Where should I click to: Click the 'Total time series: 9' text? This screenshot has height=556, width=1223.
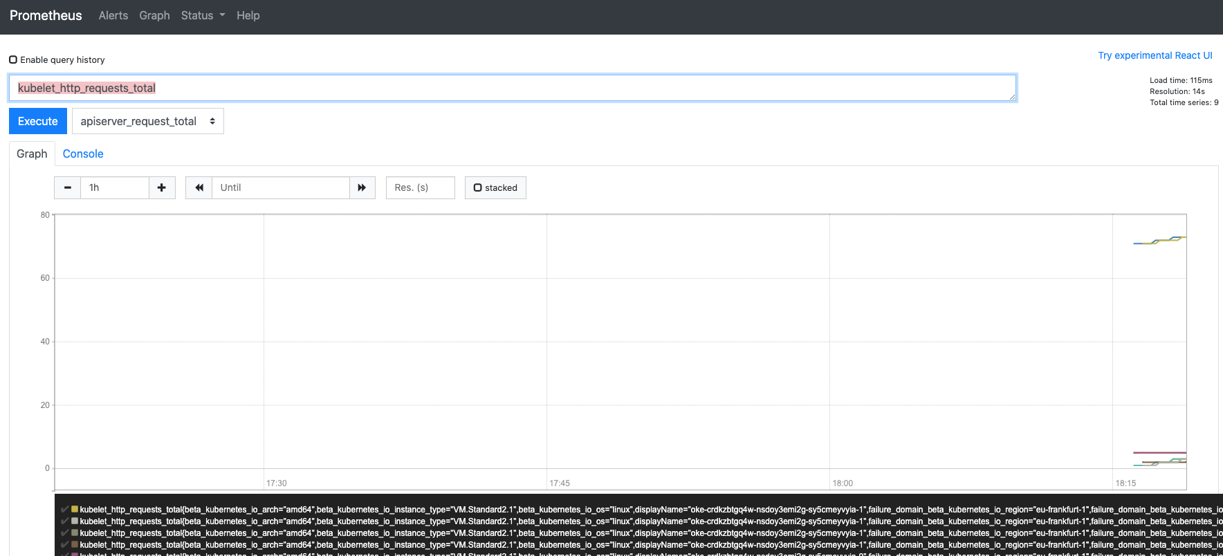tap(1184, 102)
